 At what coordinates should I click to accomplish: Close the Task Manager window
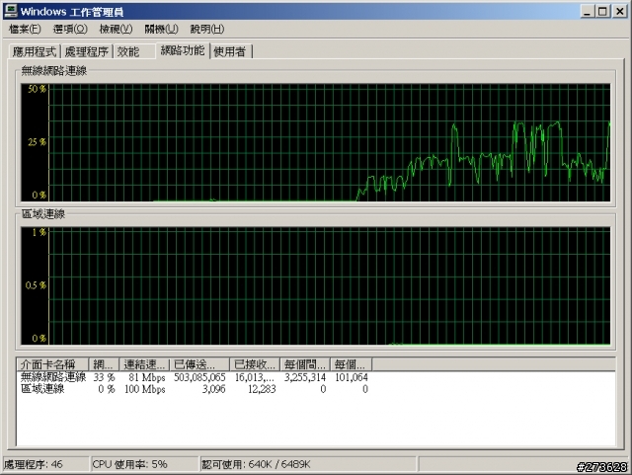click(619, 11)
